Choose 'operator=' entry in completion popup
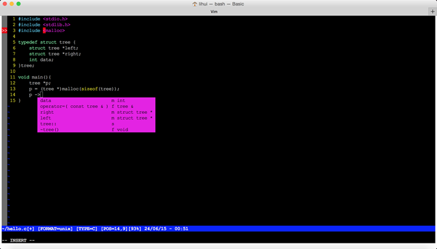The width and height of the screenshot is (437, 249). [96, 106]
